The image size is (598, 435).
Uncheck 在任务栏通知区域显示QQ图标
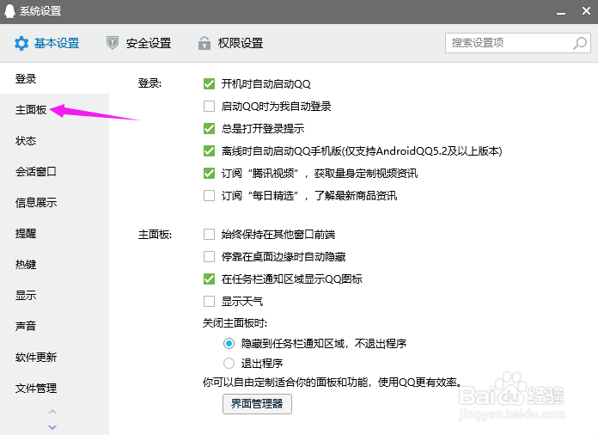tap(209, 279)
